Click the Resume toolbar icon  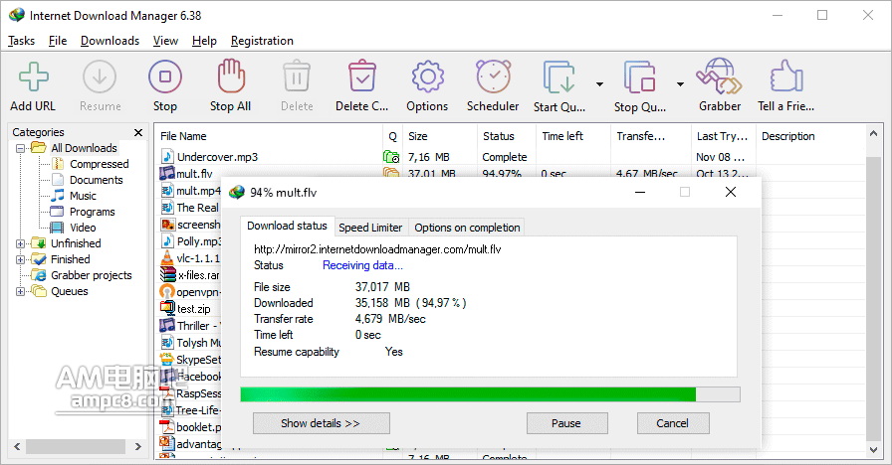100,77
